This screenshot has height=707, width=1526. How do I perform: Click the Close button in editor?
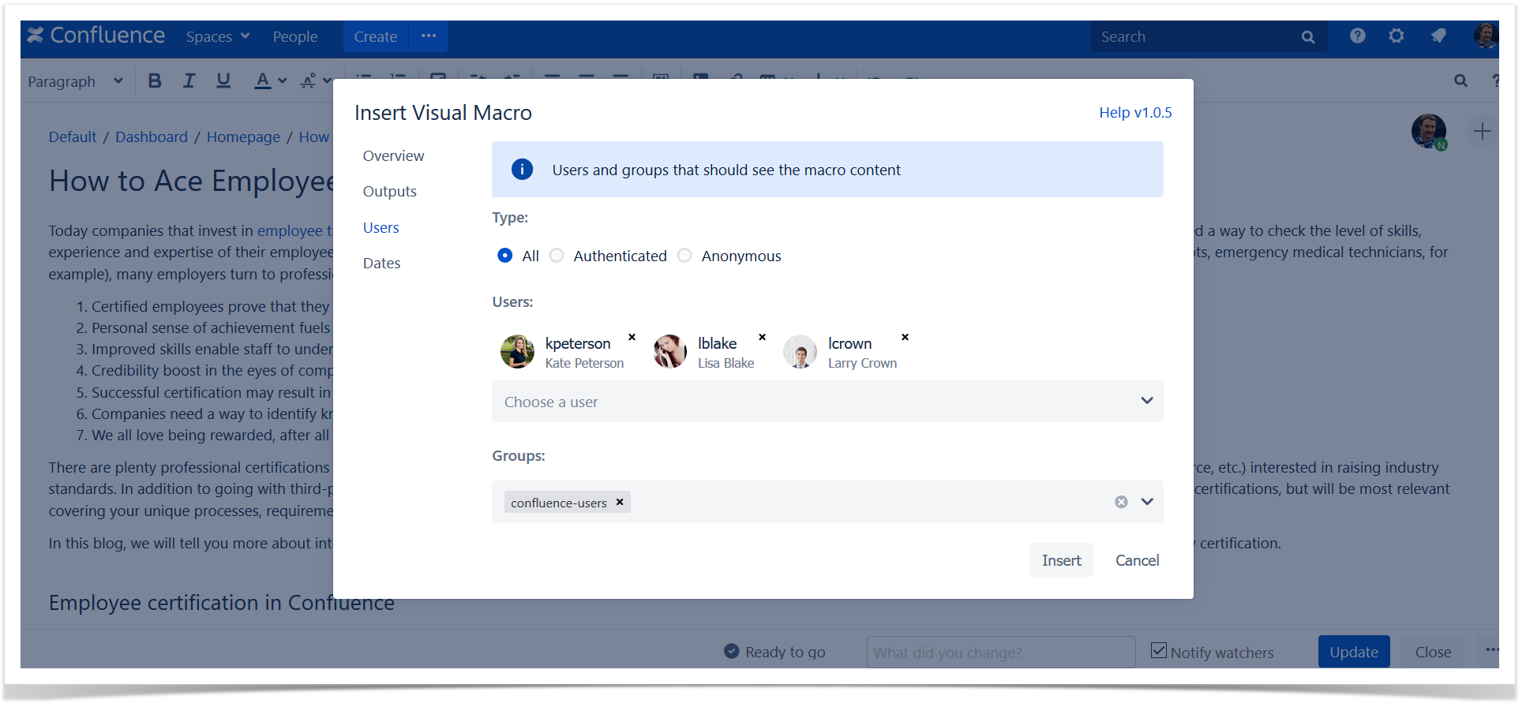(x=1433, y=652)
